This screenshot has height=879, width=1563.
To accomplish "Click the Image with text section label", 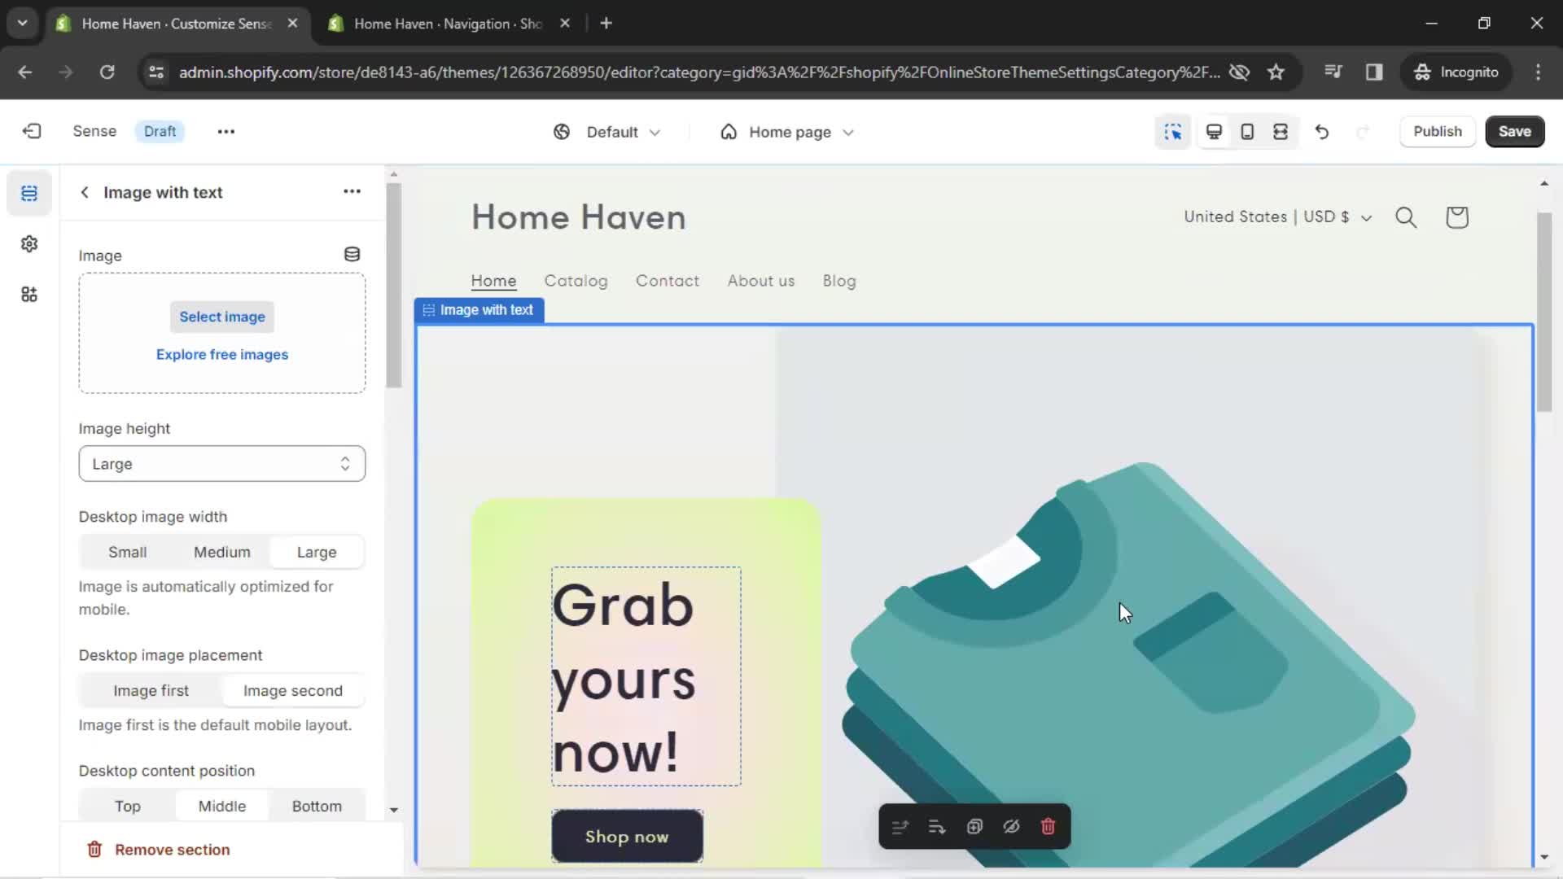I will coord(479,309).
